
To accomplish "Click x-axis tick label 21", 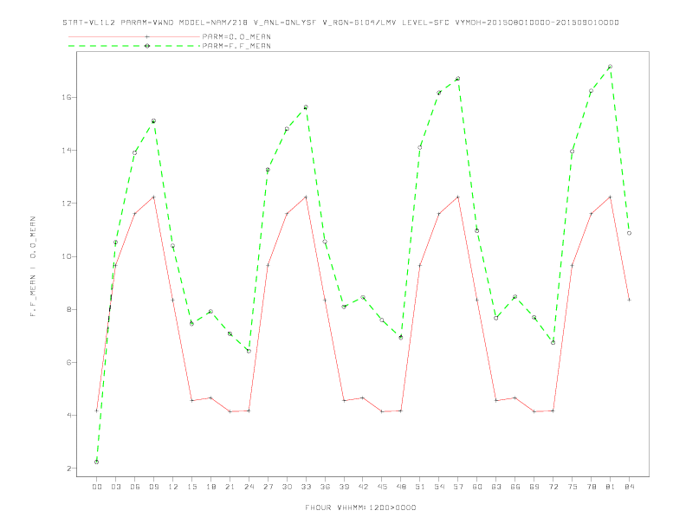I will click(x=230, y=487).
